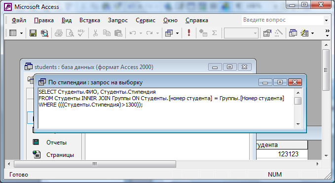Maximize the students database window
Image resolution: width=335 pixels, height=183 pixels.
pos(230,67)
